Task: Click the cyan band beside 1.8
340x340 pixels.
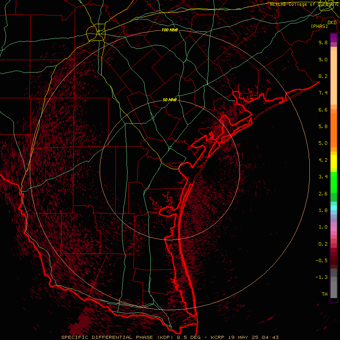Action: coord(334,208)
